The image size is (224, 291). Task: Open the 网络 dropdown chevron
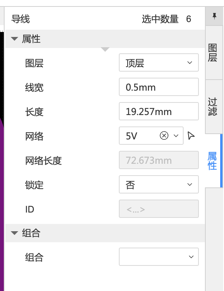(x=176, y=136)
